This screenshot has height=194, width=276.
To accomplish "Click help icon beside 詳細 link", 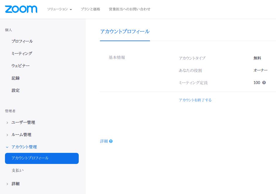I will coord(111,141).
